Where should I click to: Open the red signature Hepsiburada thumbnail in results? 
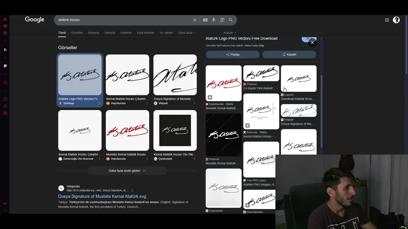point(127,130)
